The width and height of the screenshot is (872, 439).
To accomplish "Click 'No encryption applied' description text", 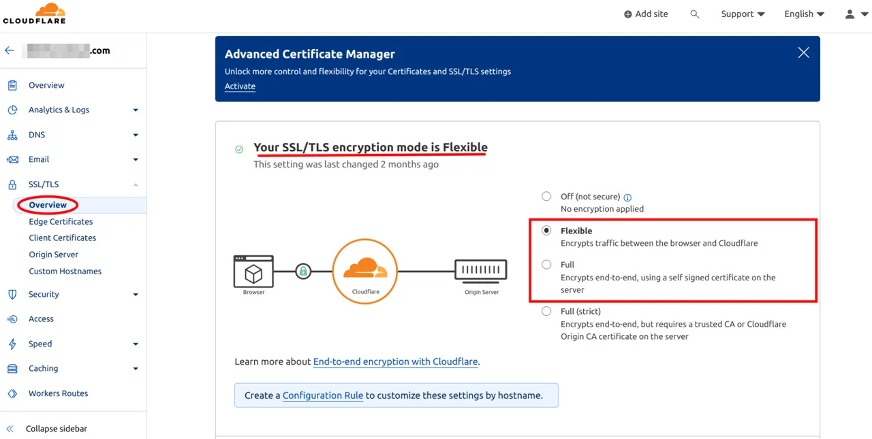I will (x=602, y=209).
